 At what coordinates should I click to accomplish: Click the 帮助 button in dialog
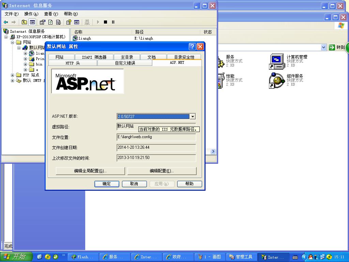[x=189, y=184]
